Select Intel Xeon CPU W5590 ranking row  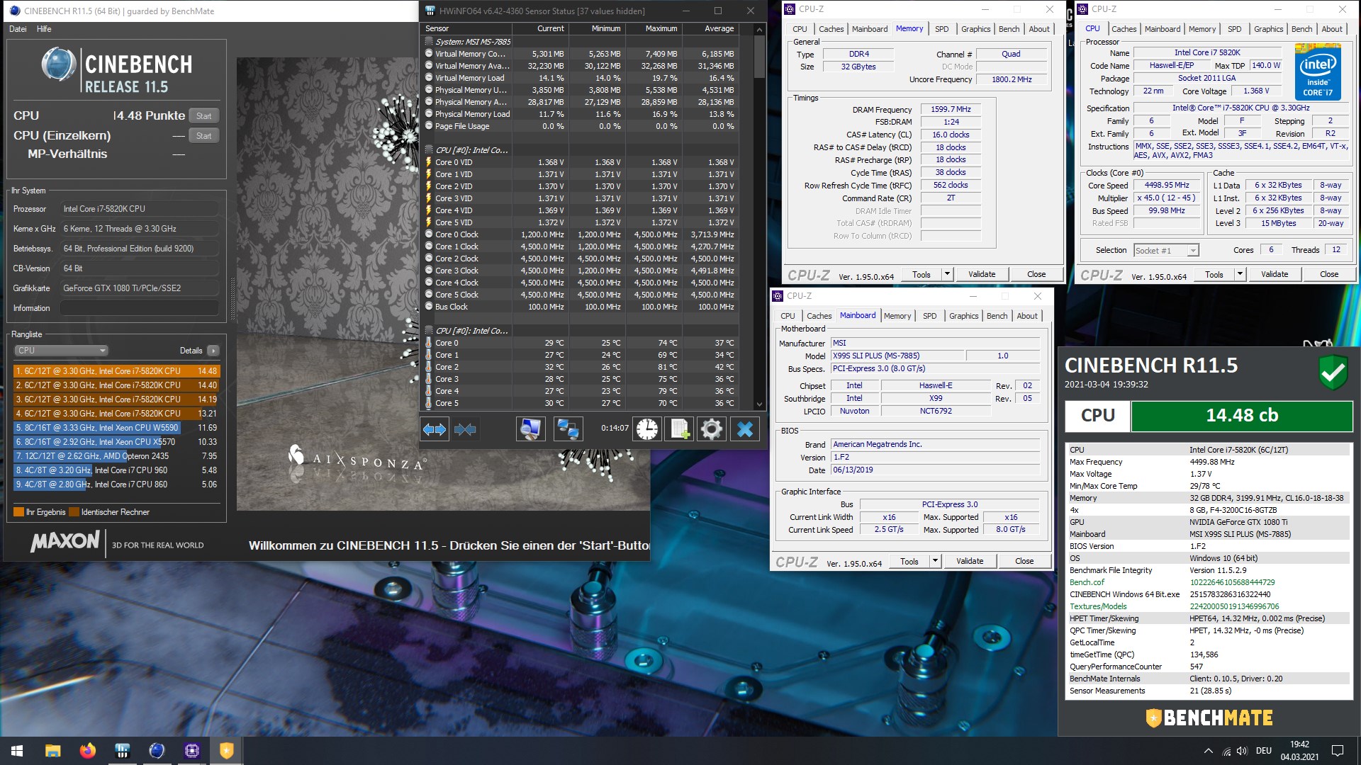coord(117,428)
